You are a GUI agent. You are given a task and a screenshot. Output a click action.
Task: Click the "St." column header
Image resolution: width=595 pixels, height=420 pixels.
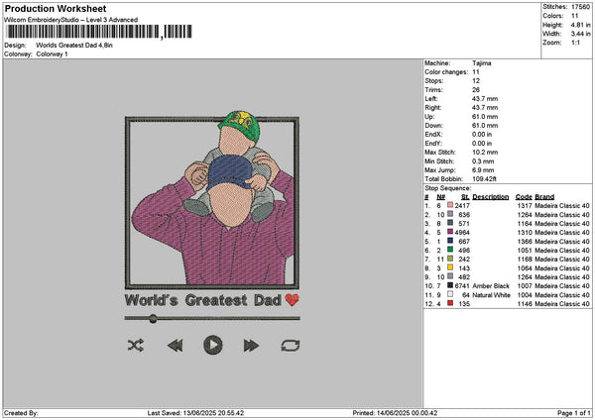click(x=466, y=197)
